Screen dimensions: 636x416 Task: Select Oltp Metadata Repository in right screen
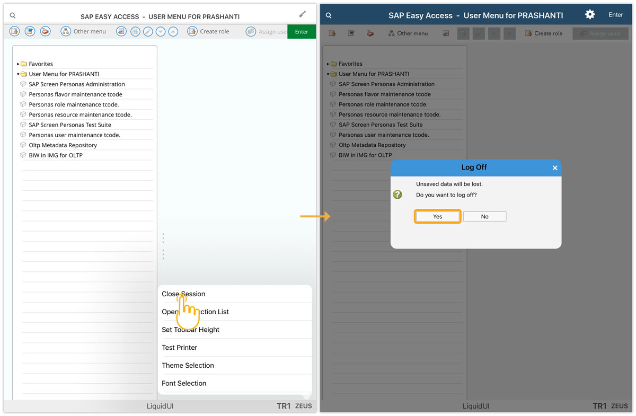coord(372,145)
